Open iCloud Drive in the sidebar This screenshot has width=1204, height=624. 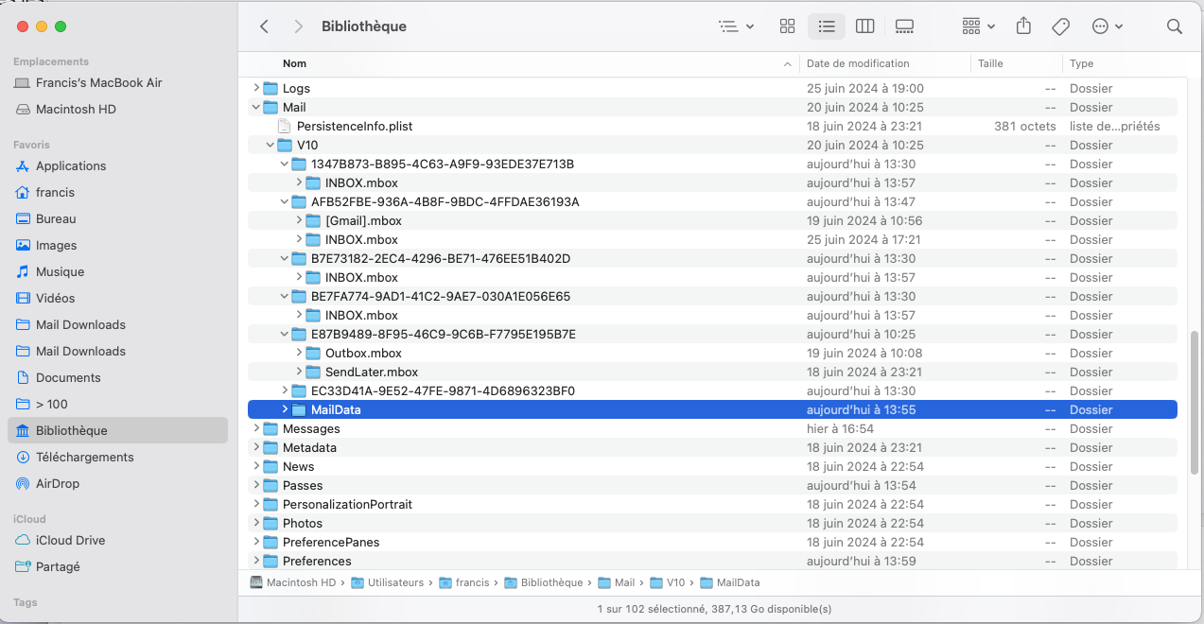[70, 540]
